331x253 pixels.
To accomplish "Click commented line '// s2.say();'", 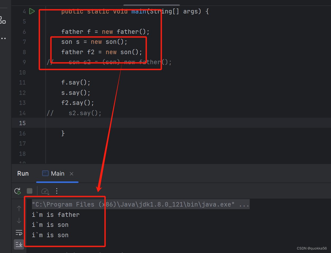I will pyautogui.click(x=74, y=113).
